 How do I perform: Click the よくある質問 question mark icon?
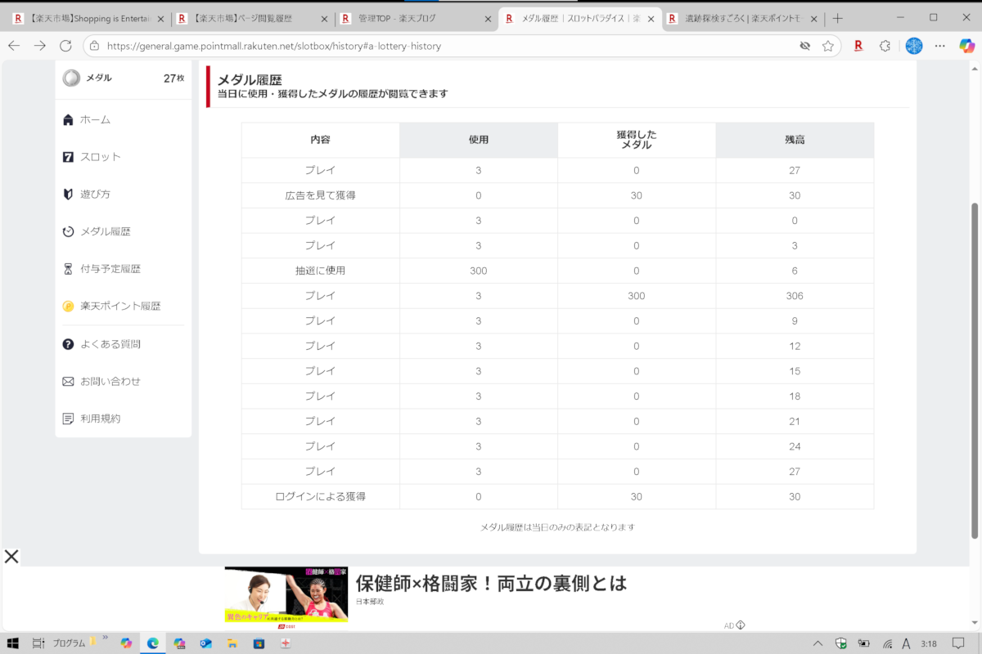(x=69, y=344)
